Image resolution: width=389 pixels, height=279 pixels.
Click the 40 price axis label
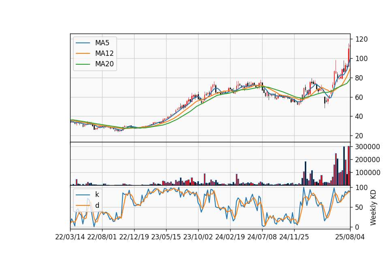[360, 116]
